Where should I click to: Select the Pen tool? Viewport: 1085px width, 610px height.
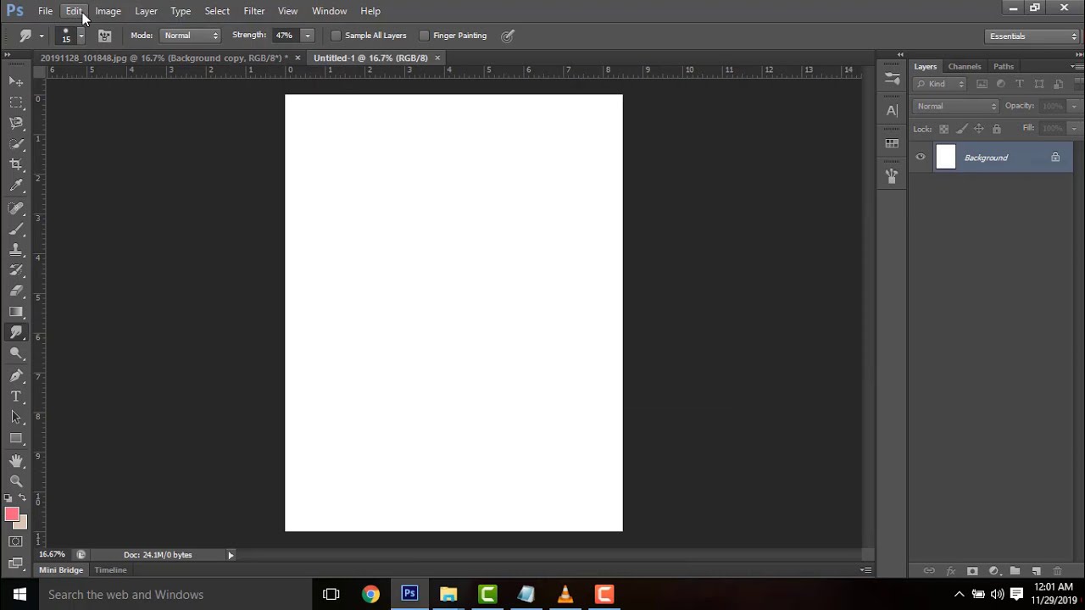16,376
